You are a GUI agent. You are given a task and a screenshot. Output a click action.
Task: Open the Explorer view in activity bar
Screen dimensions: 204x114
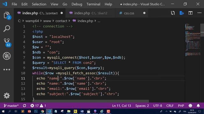7,16
